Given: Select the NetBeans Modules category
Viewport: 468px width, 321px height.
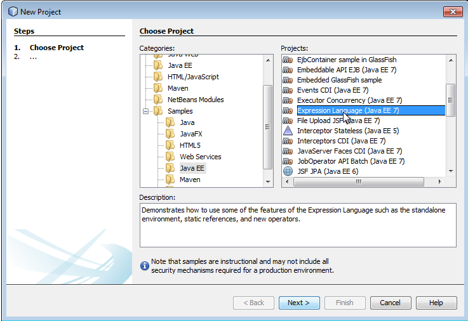Looking at the screenshot, I should coord(196,100).
